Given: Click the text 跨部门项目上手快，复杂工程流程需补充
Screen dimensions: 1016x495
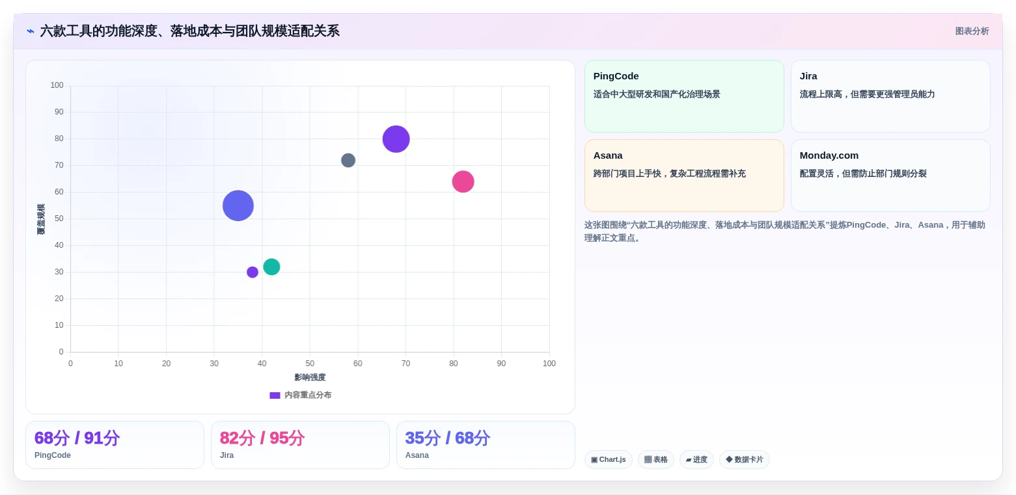Looking at the screenshot, I should [x=669, y=174].
